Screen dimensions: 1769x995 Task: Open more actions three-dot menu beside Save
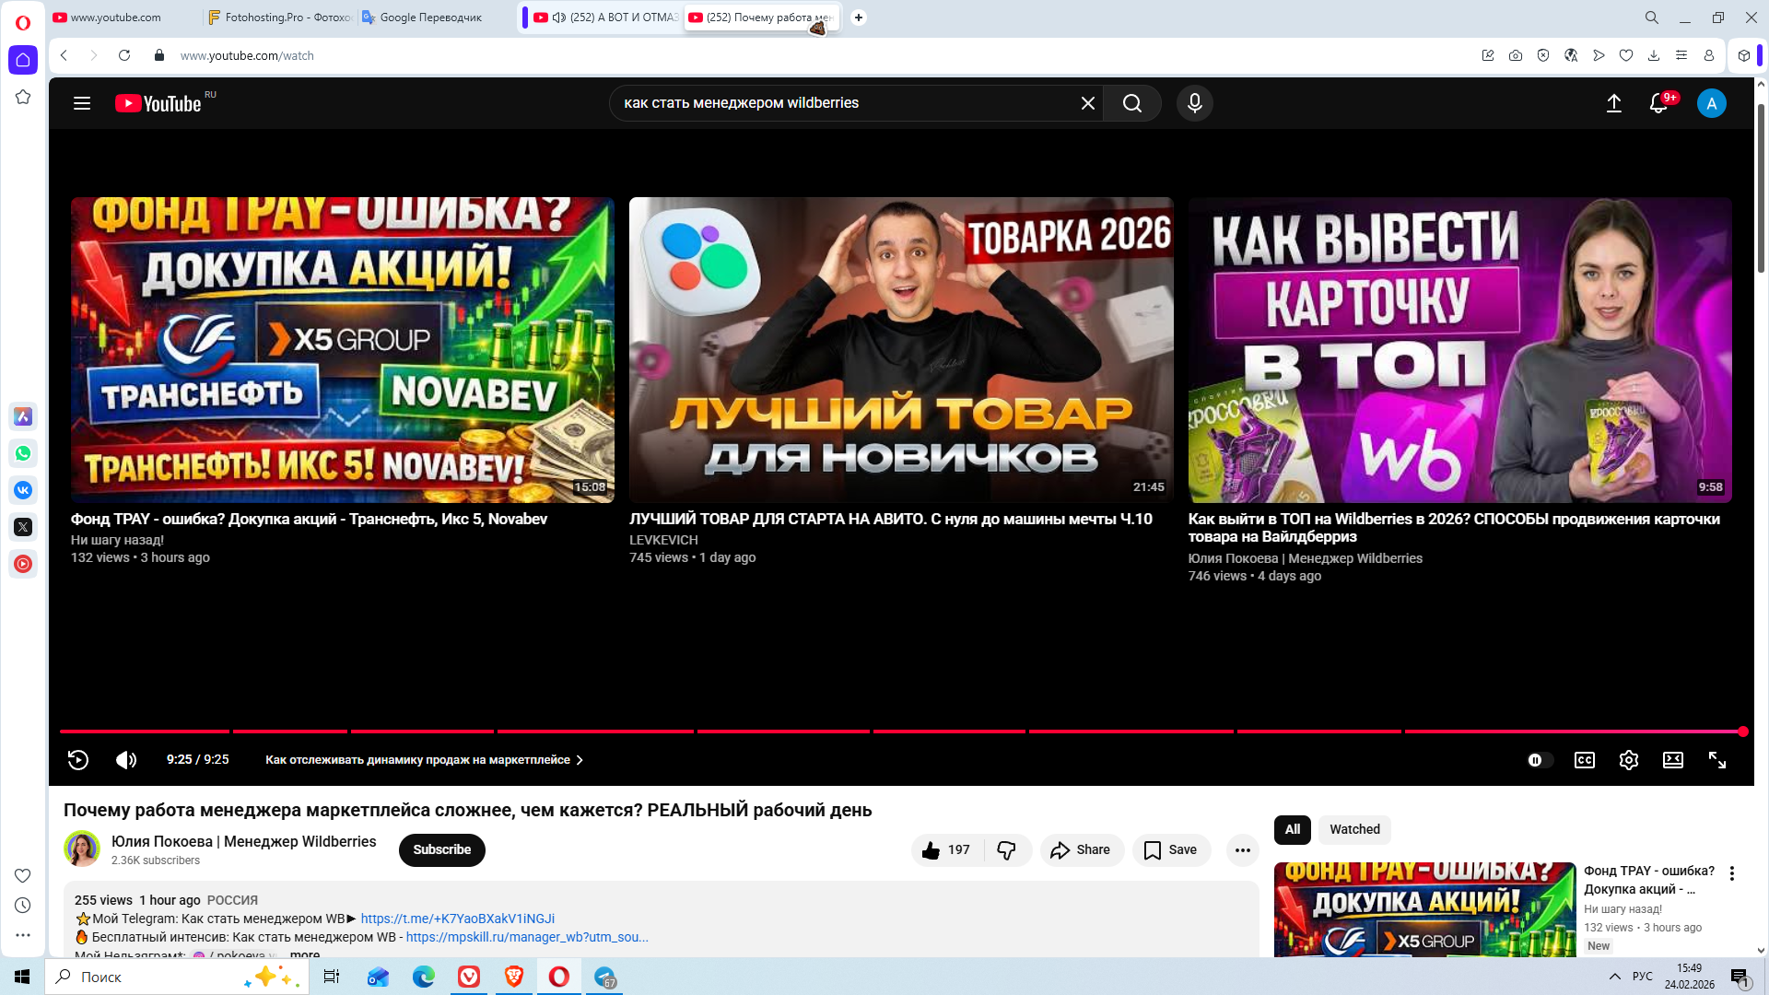1242,849
